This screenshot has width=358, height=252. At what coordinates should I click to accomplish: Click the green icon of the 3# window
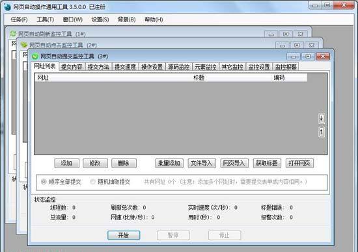click(x=35, y=57)
